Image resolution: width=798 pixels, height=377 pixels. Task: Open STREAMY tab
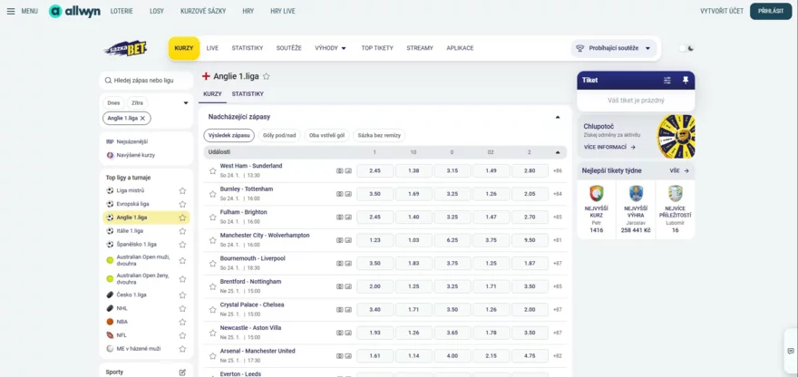pos(420,48)
